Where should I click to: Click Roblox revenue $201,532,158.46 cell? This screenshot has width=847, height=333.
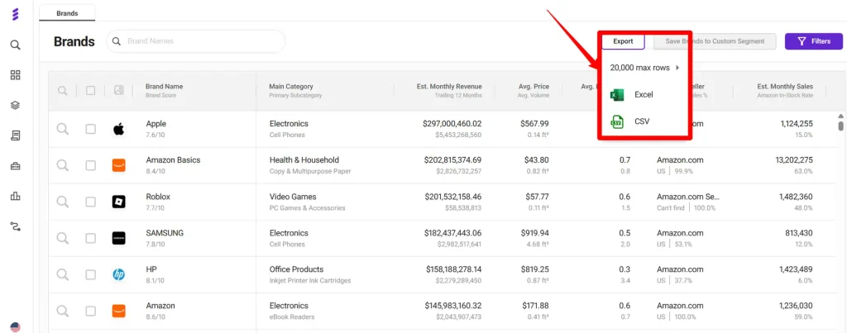(x=452, y=197)
